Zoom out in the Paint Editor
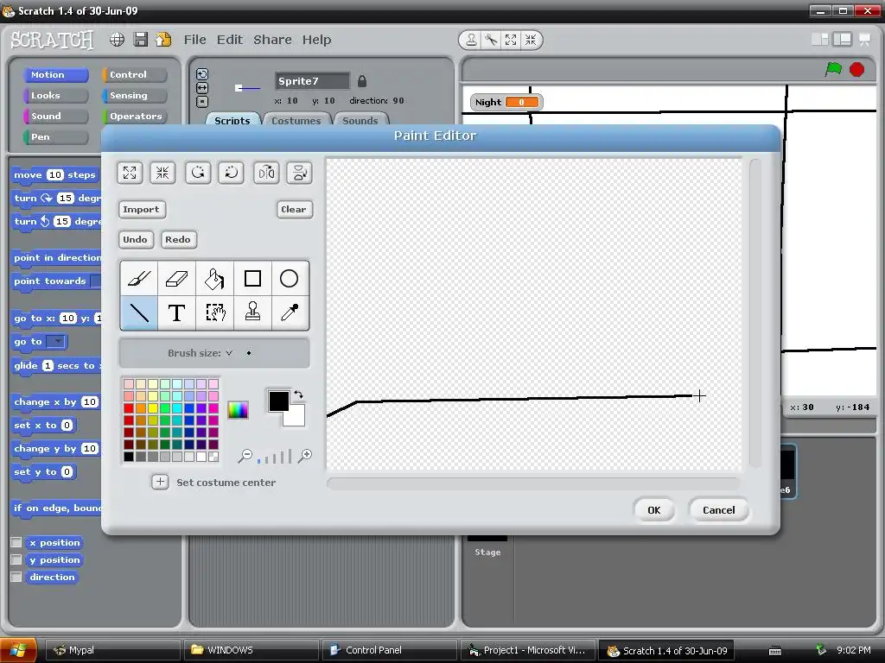The height and width of the screenshot is (663, 885). tap(245, 456)
